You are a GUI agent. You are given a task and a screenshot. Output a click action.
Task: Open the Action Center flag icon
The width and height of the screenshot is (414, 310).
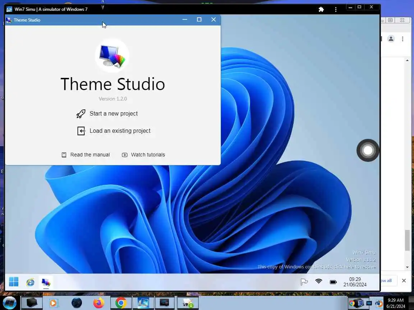click(x=304, y=282)
